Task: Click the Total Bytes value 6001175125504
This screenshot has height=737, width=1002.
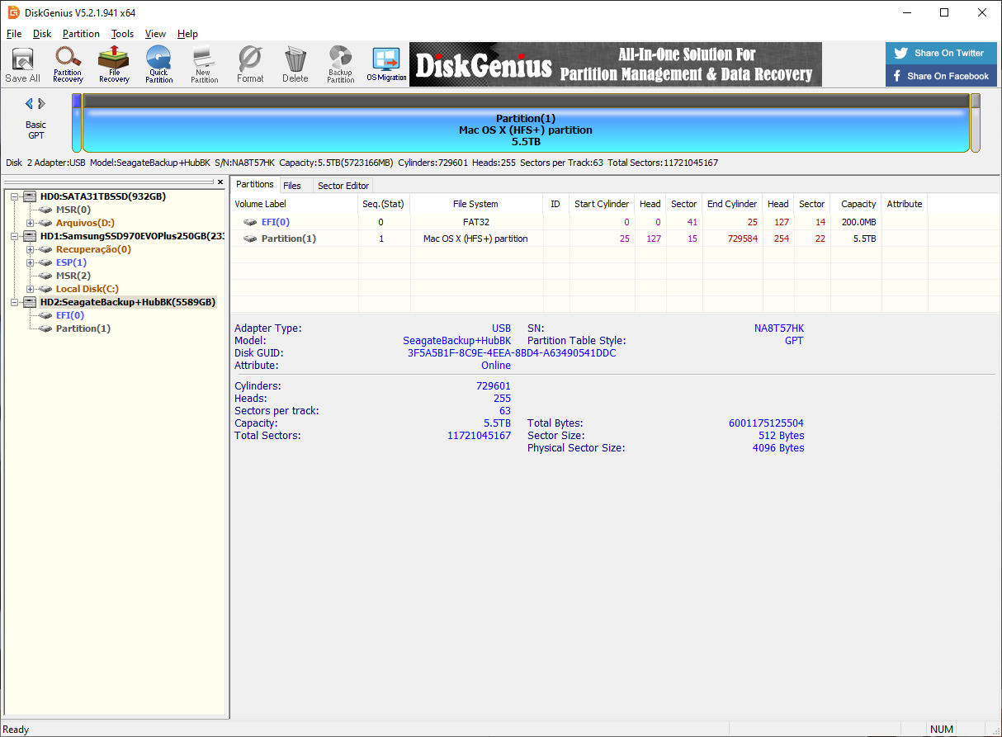Action: pyautogui.click(x=766, y=423)
